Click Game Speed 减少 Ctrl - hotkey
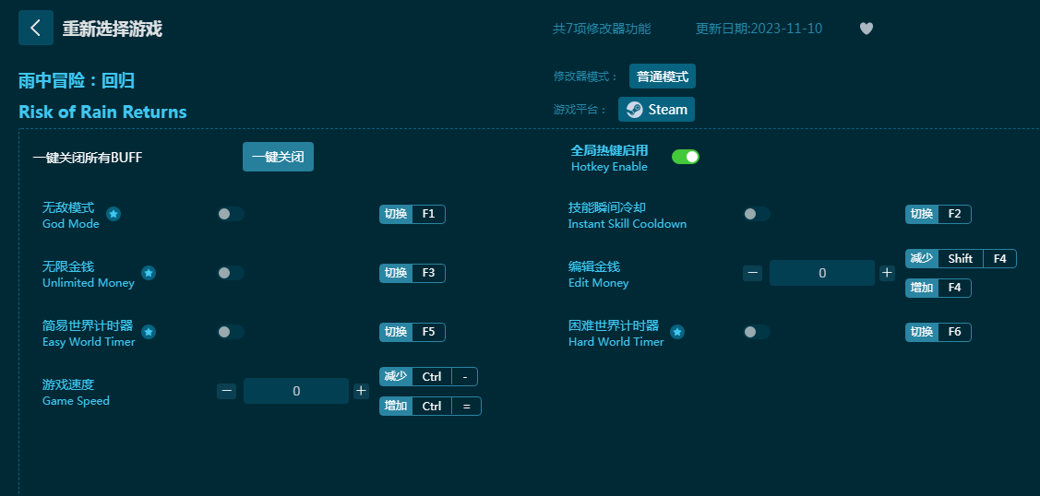 click(x=428, y=376)
